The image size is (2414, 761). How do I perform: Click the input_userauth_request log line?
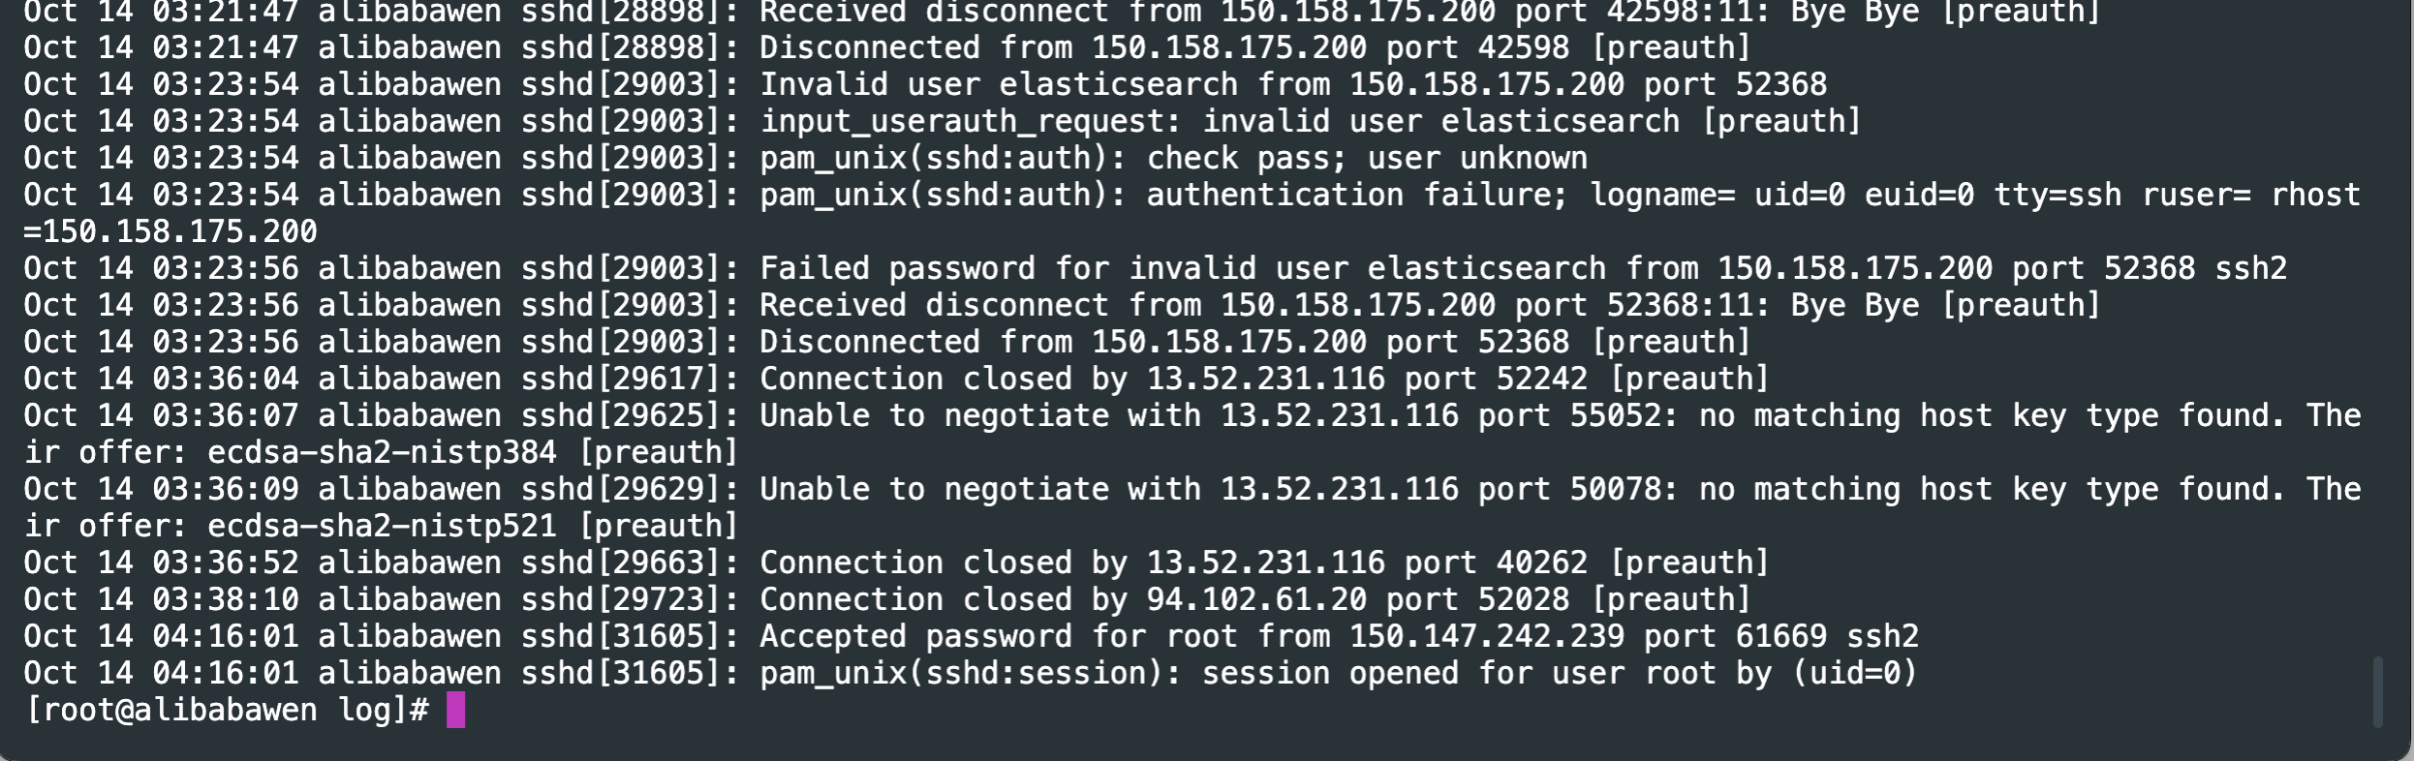[943, 121]
